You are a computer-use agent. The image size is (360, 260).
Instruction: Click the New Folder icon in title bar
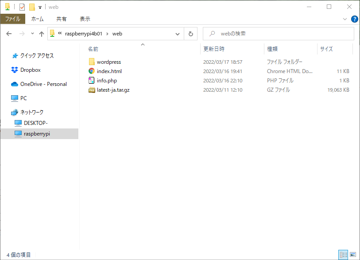click(31, 7)
